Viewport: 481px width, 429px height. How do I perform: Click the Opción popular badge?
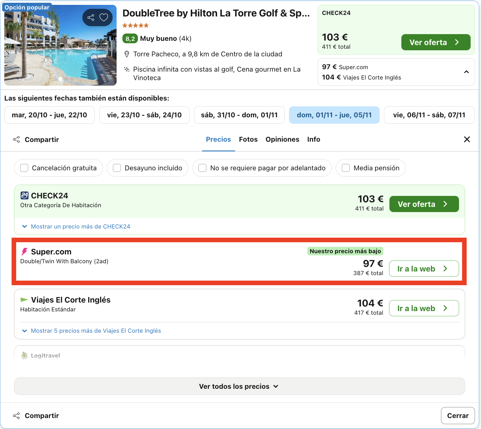point(27,7)
